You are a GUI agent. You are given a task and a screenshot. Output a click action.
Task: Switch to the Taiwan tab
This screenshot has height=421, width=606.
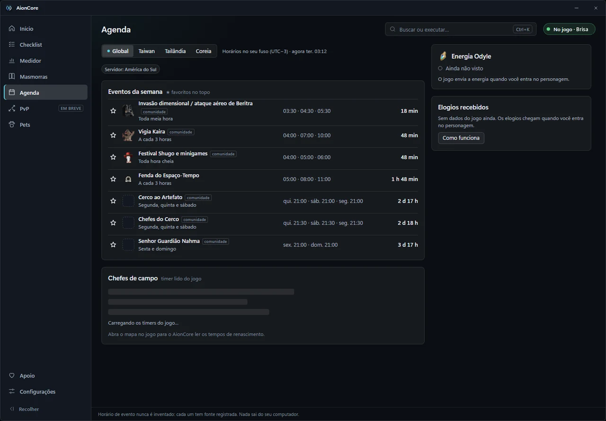point(147,51)
